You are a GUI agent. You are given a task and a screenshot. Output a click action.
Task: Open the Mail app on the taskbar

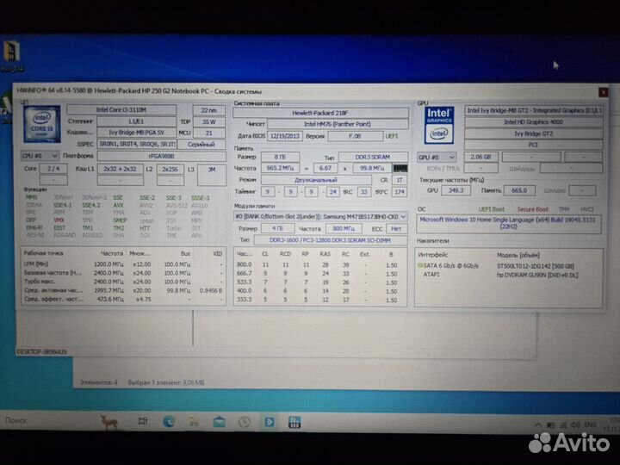point(219,422)
